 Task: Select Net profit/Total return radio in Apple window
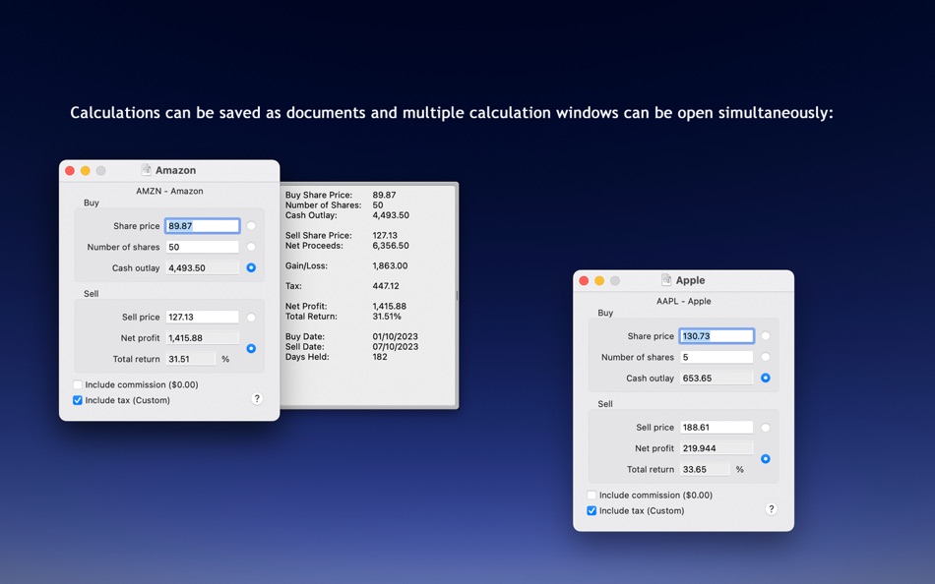[766, 459]
